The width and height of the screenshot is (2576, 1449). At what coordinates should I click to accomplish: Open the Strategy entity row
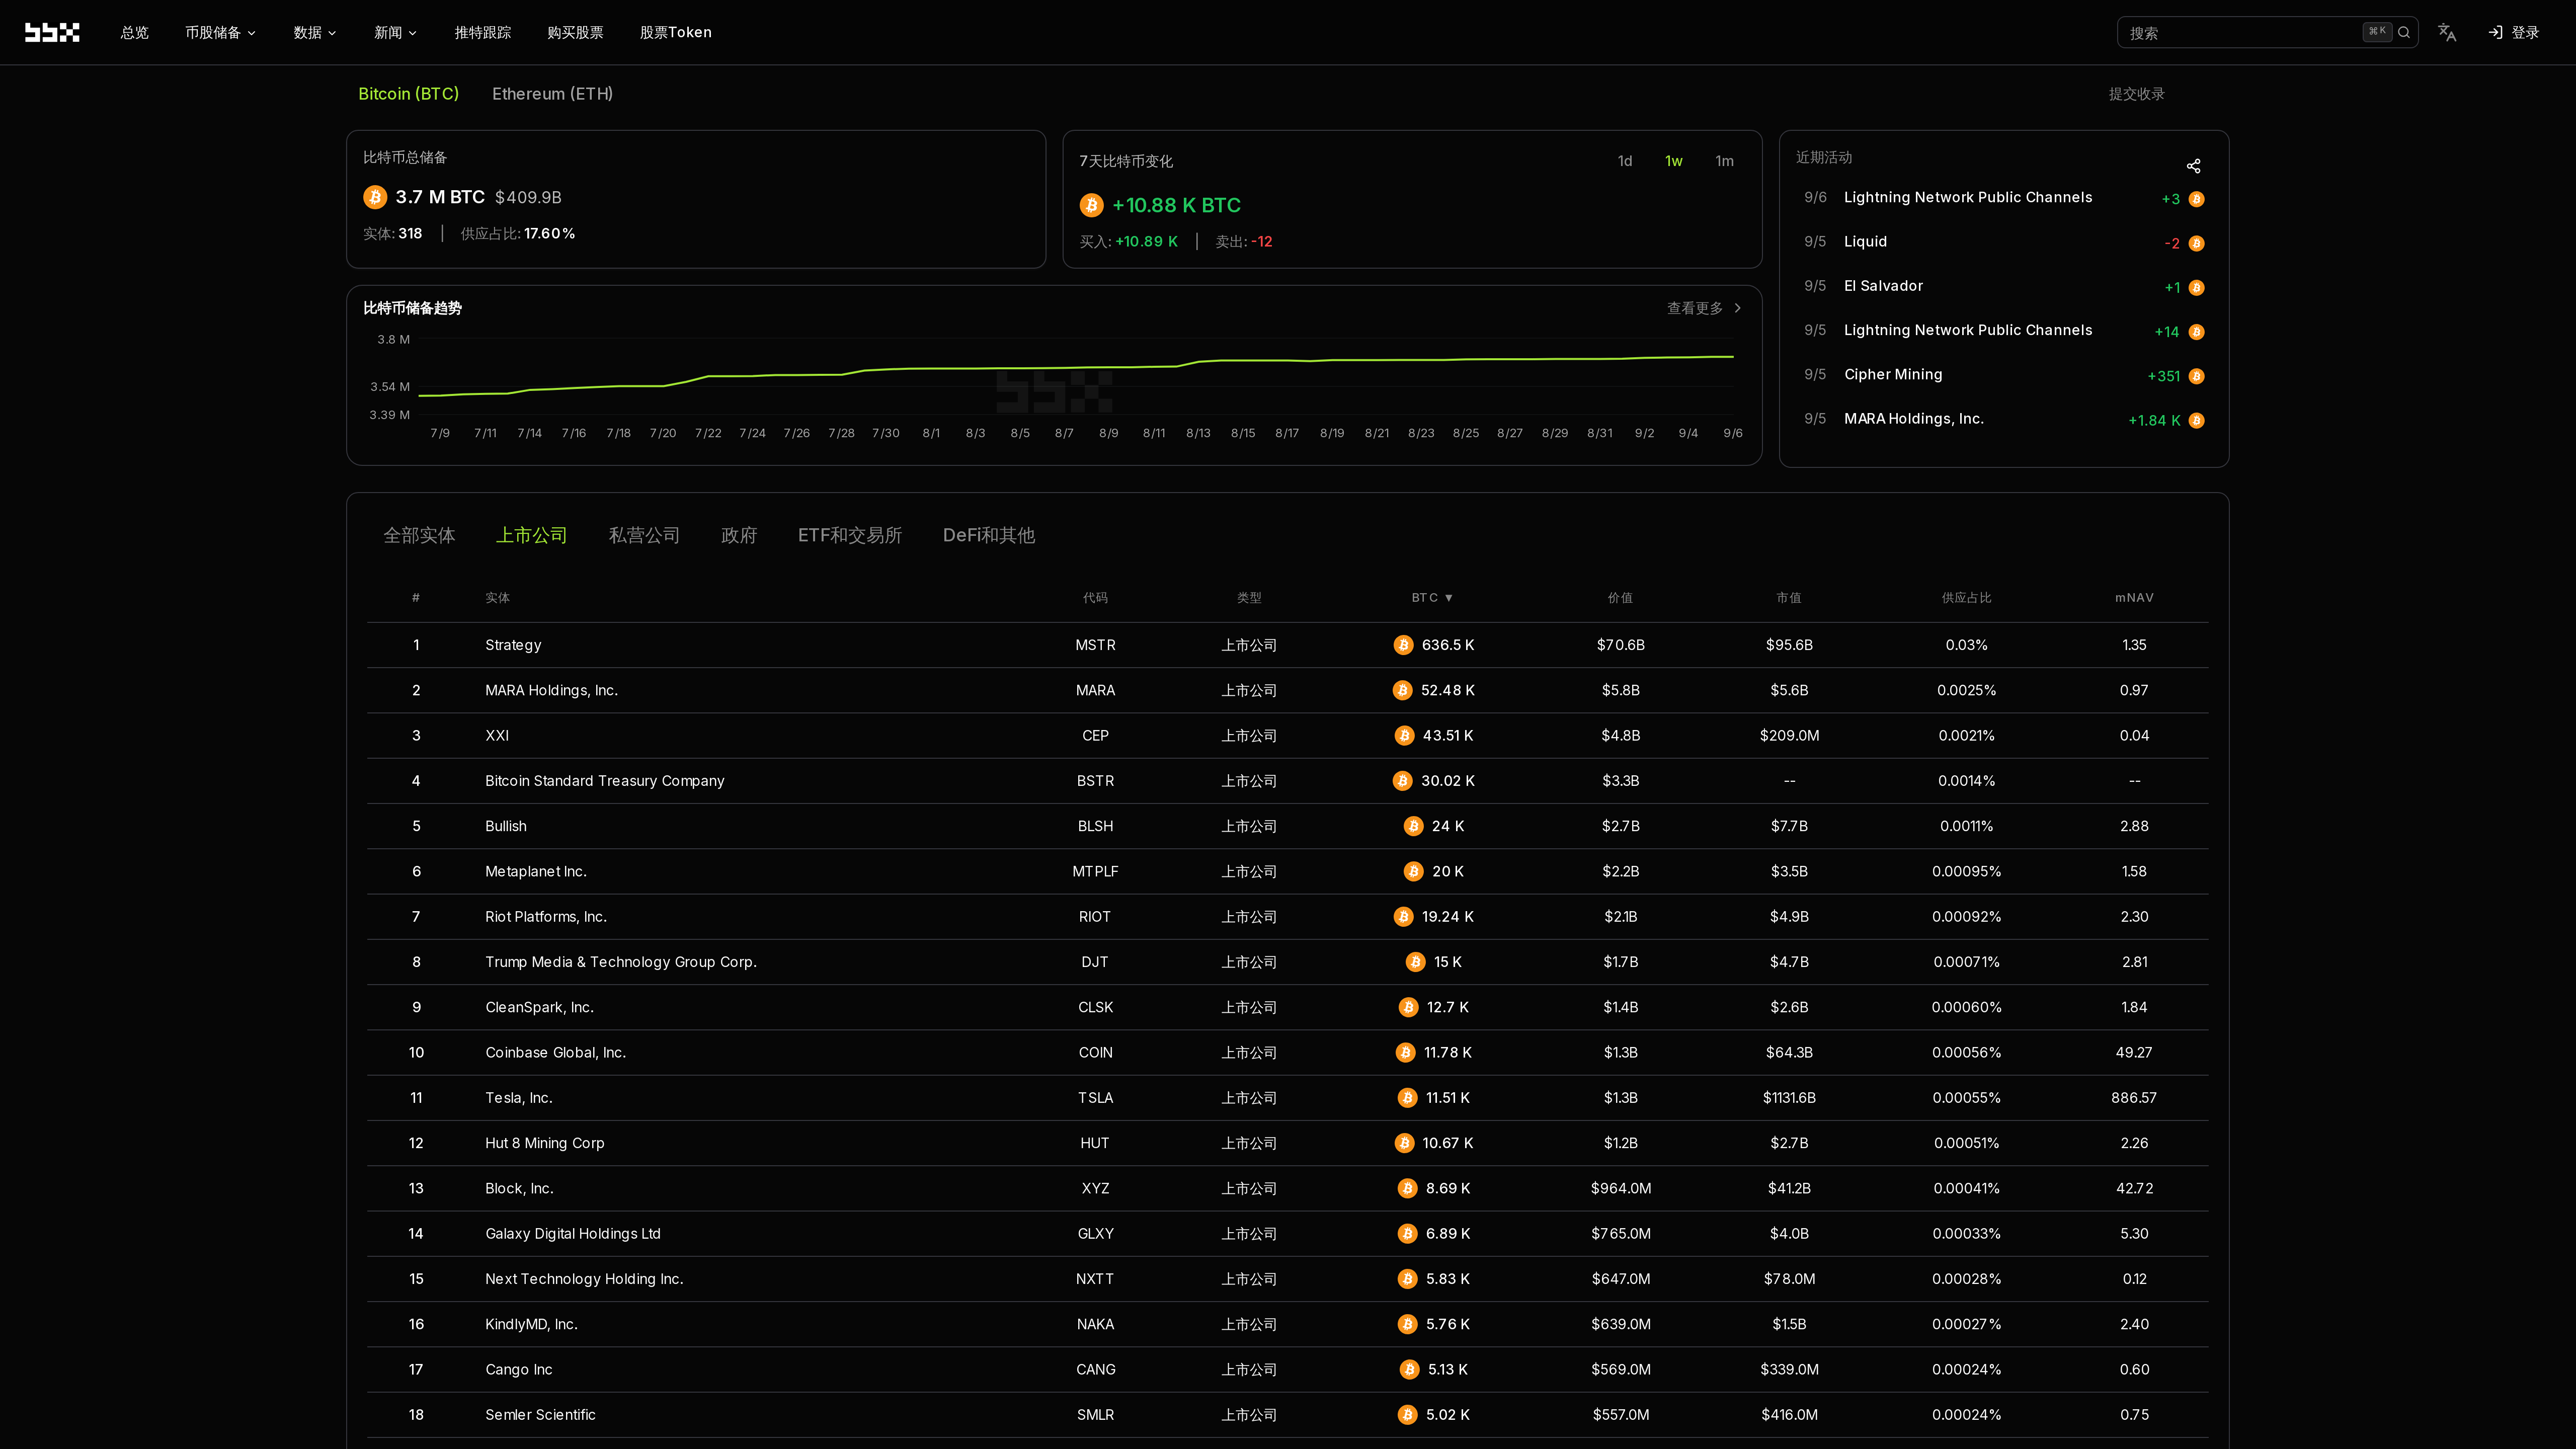click(1287, 645)
